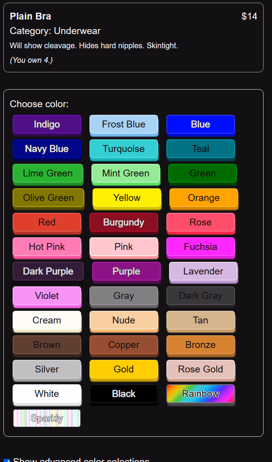Select Dark Purple color

(48, 271)
